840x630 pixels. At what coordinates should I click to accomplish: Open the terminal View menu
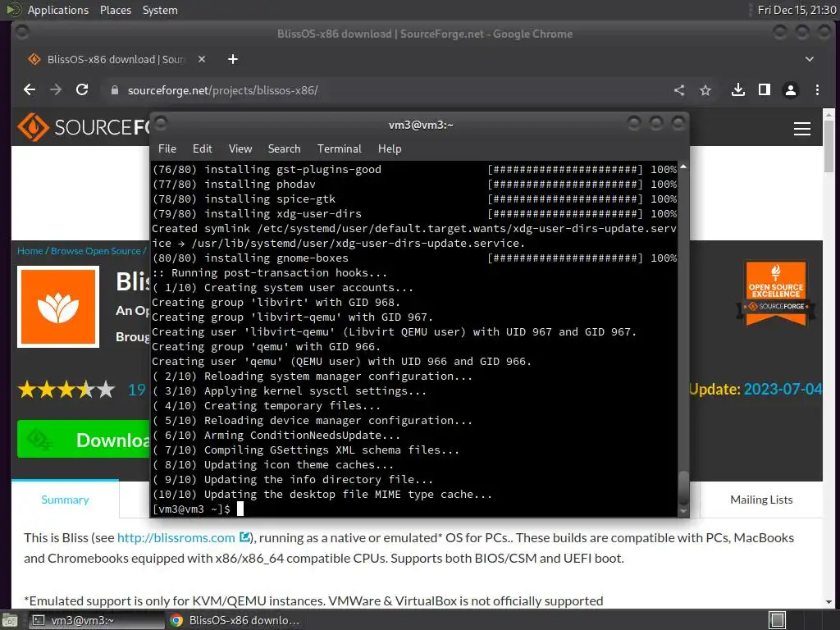240,149
